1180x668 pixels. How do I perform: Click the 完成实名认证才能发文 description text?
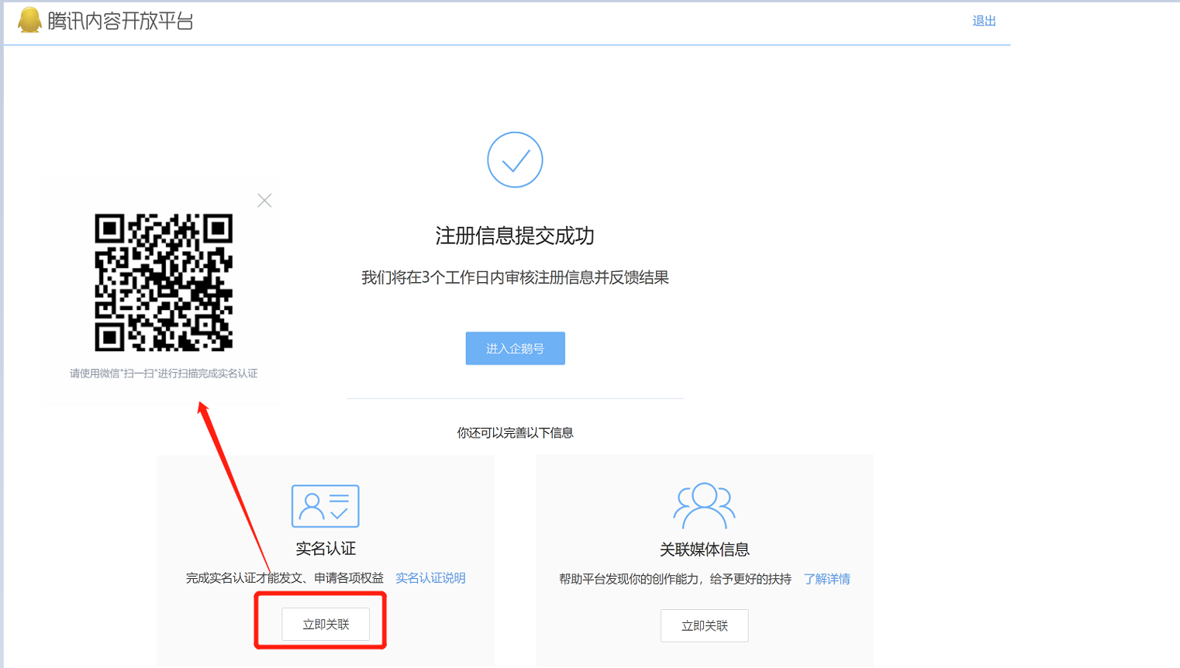click(285, 578)
